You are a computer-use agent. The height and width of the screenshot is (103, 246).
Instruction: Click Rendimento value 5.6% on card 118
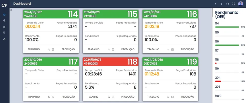click(x=90, y=87)
